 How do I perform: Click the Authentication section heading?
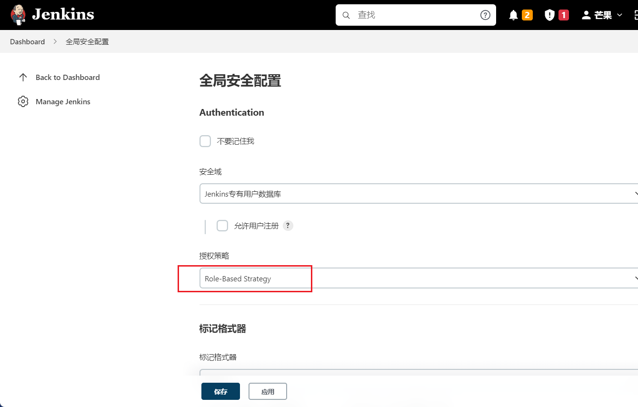point(232,112)
